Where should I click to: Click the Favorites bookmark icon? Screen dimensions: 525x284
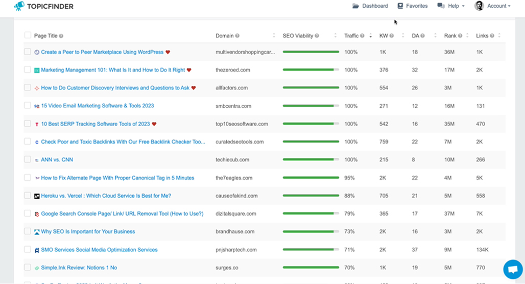[400, 6]
